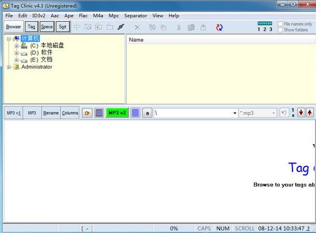Screen dimensions: 316x233
Task: Enable the File names only checkbox
Action: point(280,24)
